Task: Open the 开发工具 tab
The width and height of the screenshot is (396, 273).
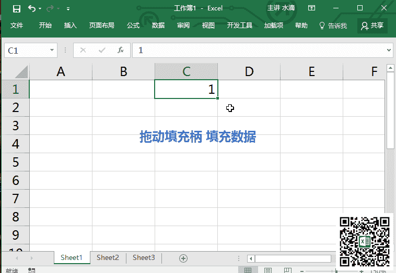Action: [x=239, y=25]
